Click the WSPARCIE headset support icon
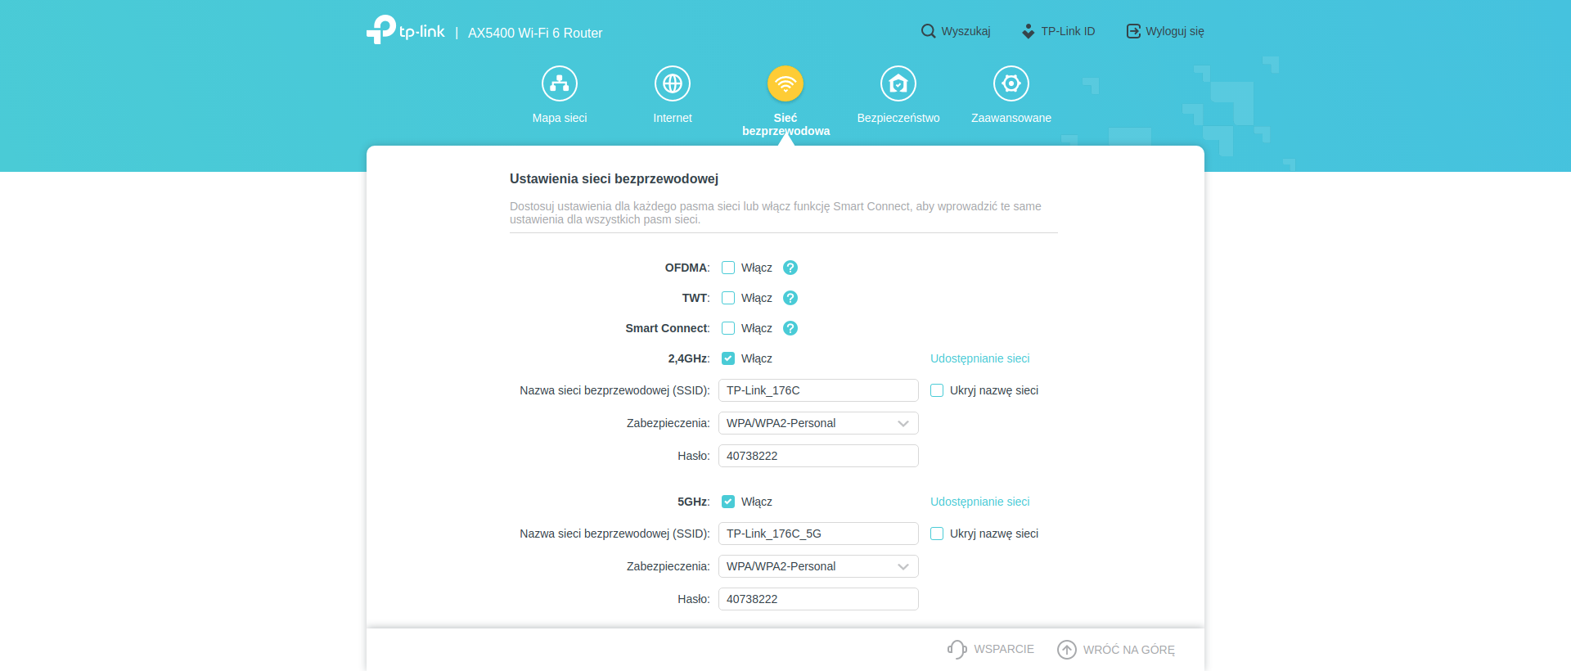This screenshot has height=671, width=1571. point(957,650)
